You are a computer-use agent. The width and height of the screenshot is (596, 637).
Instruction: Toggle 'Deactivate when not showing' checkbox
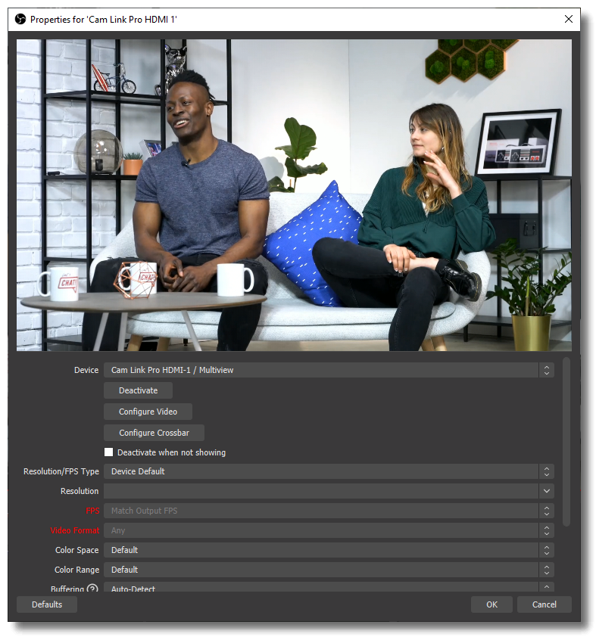click(109, 452)
